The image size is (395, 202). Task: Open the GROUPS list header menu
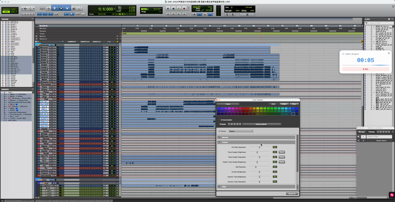point(33,90)
